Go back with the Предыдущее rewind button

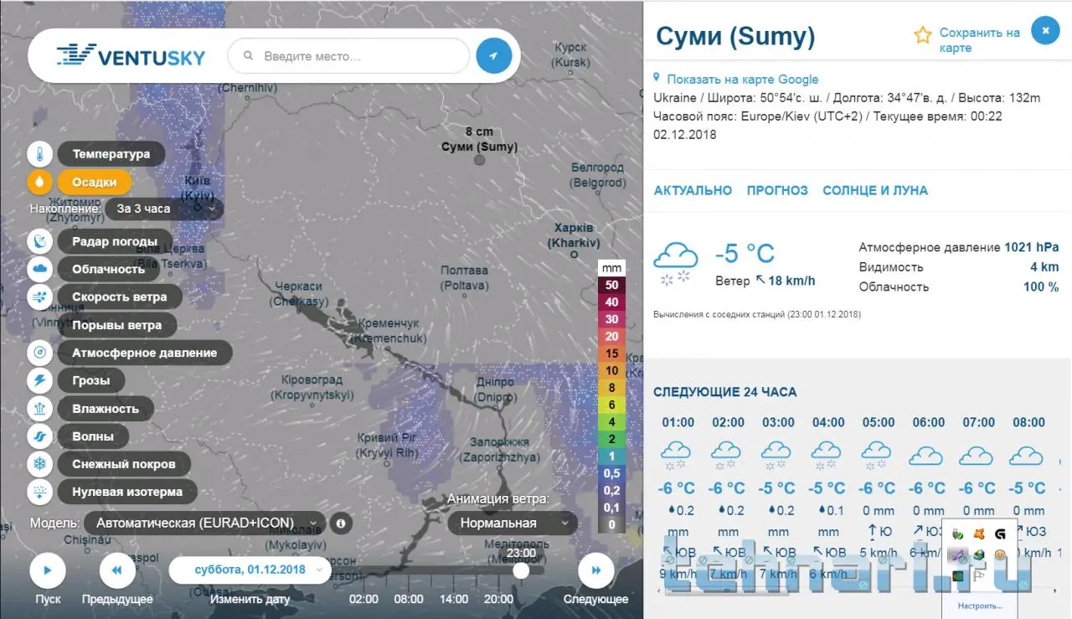[117, 570]
